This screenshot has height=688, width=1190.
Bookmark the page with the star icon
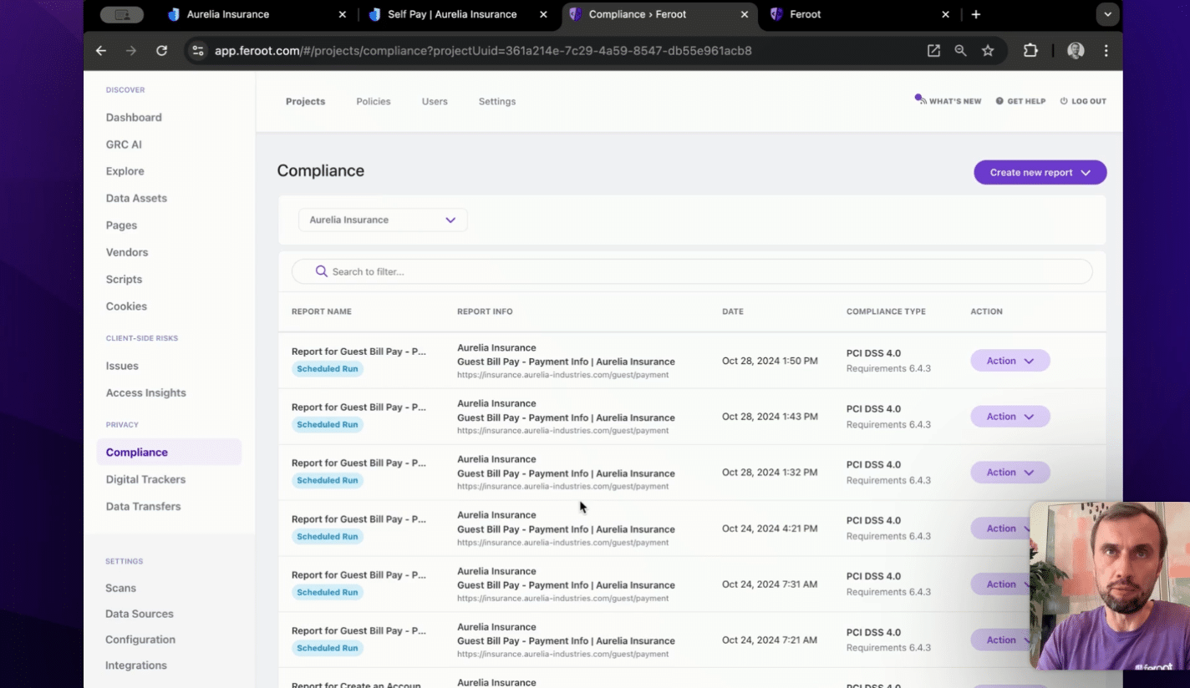(988, 50)
